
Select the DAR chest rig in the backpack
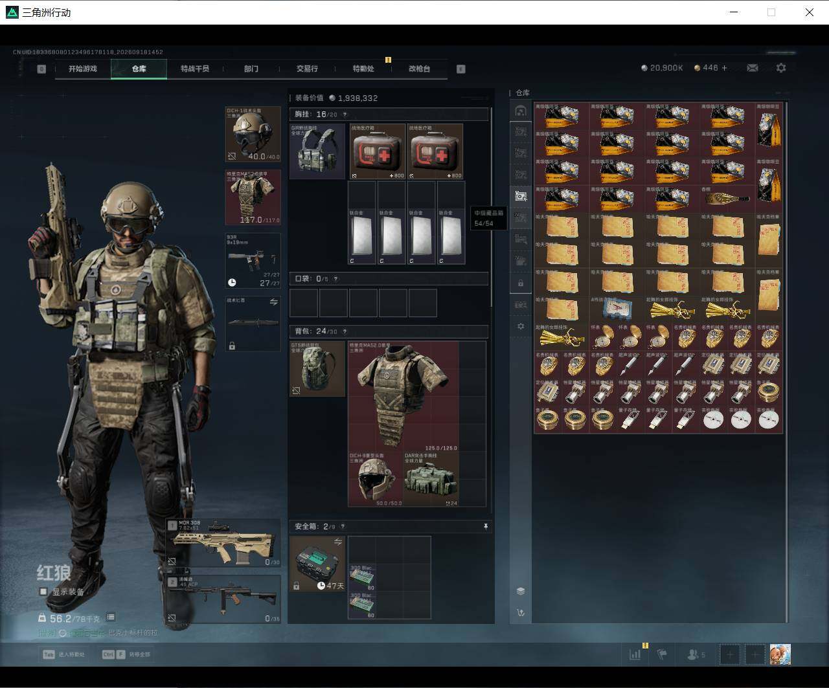click(431, 480)
